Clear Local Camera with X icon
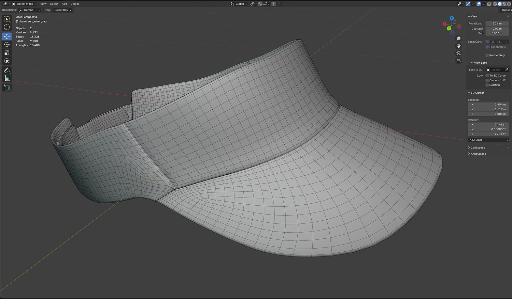Screen dimensions: 512x299 click(x=506, y=42)
